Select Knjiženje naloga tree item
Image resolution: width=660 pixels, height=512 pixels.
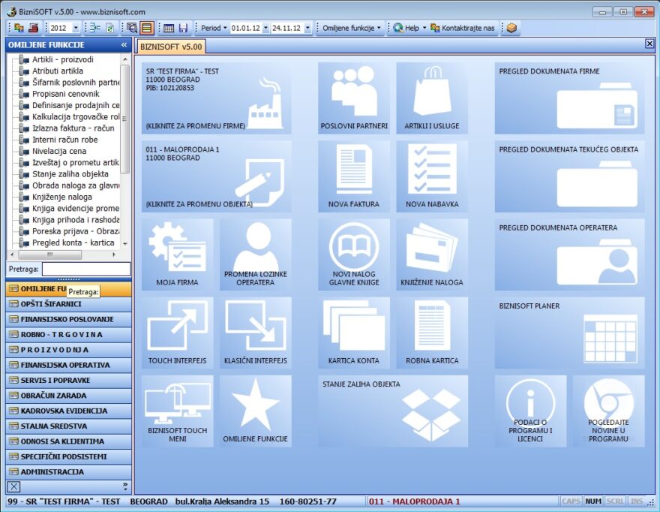[61, 197]
